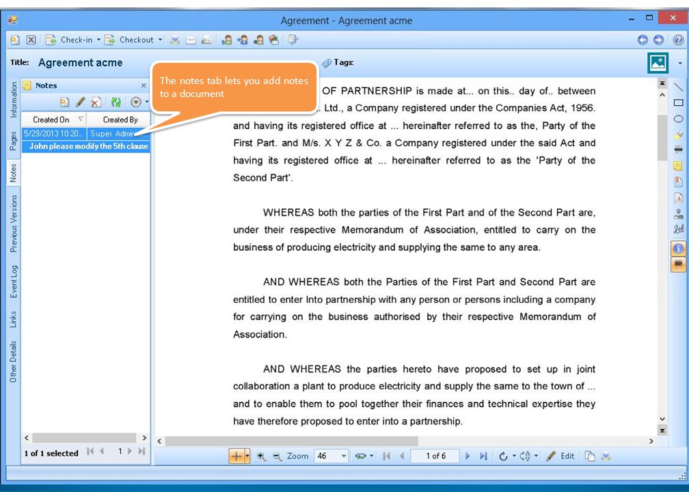Toggle the orange lines button in annotation bar
This screenshot has width=689, height=492.
[679, 264]
